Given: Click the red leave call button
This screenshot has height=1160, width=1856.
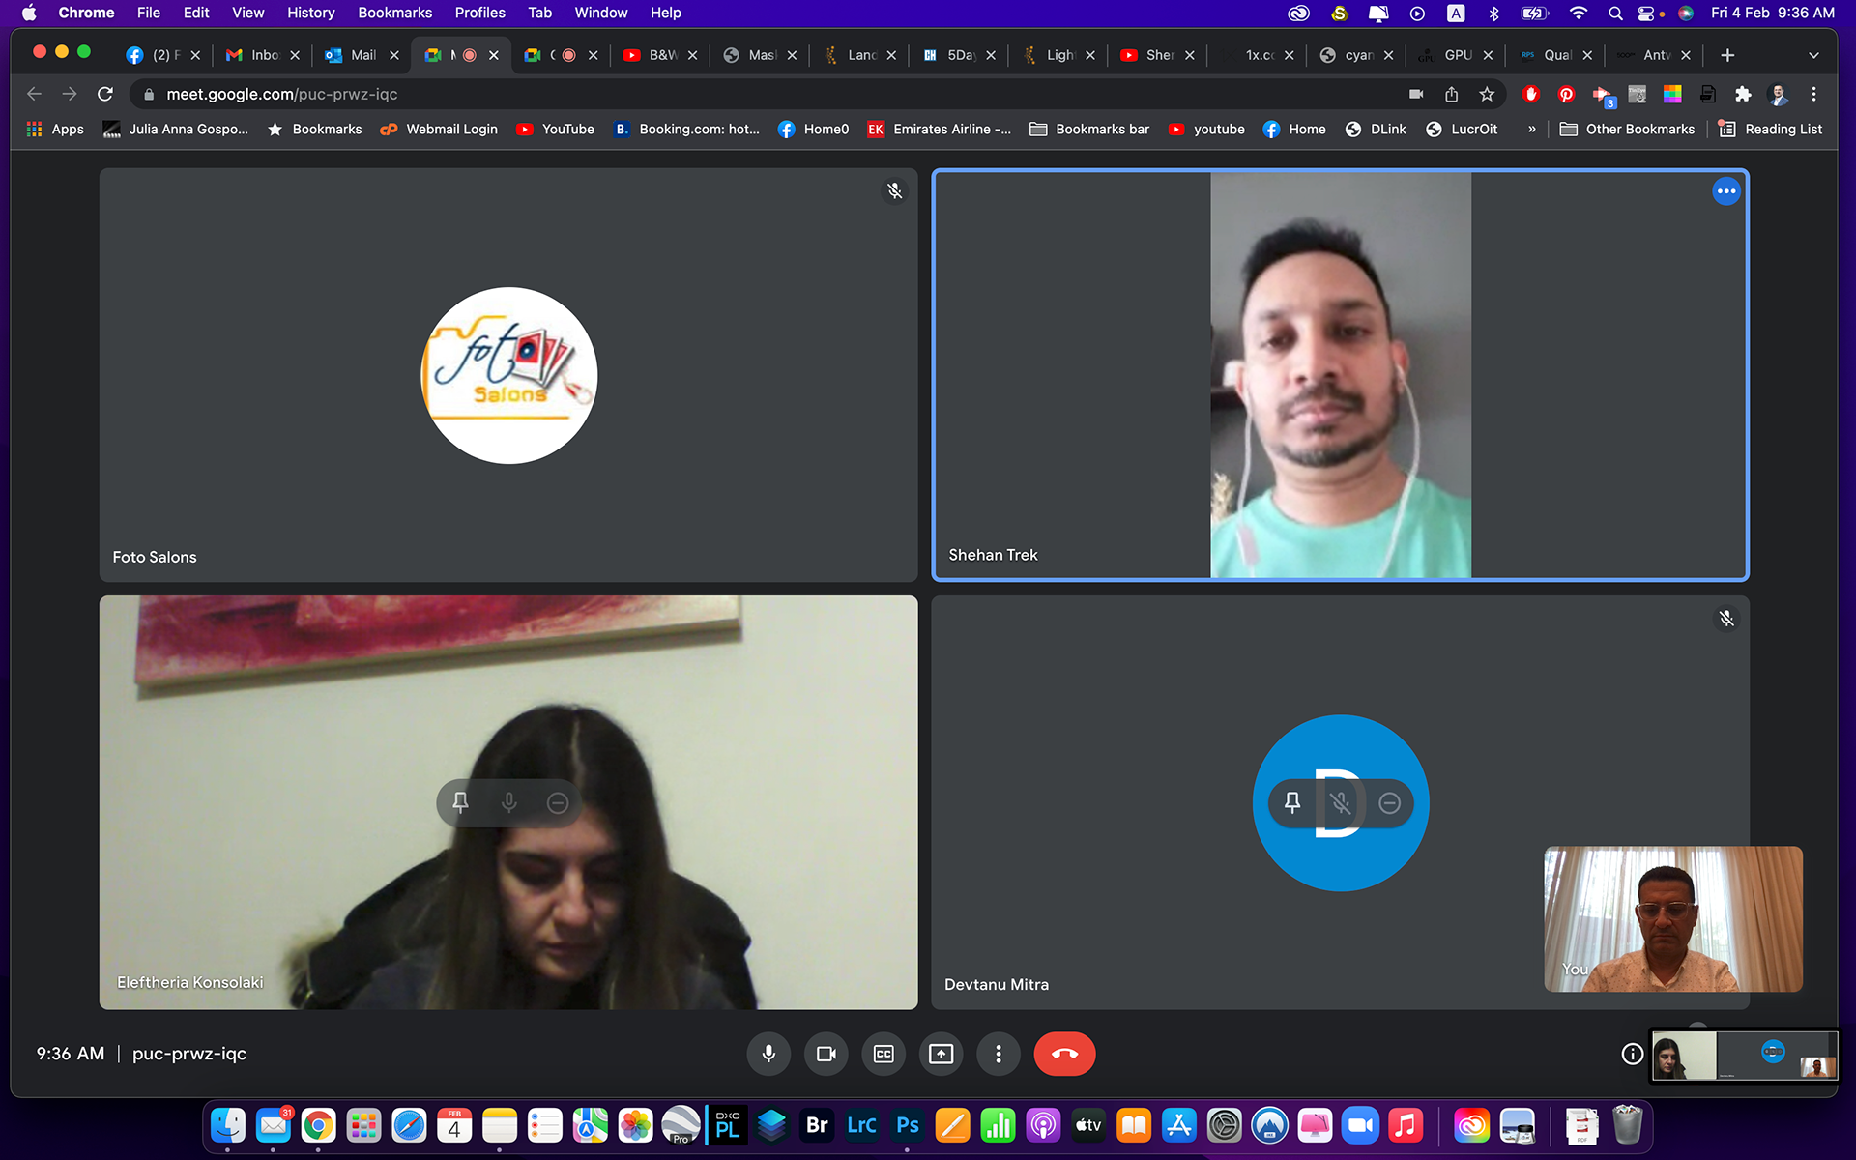Looking at the screenshot, I should pos(1064,1054).
